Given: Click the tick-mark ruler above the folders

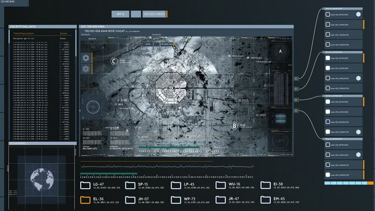Looking at the screenshot, I should click(x=166, y=177).
